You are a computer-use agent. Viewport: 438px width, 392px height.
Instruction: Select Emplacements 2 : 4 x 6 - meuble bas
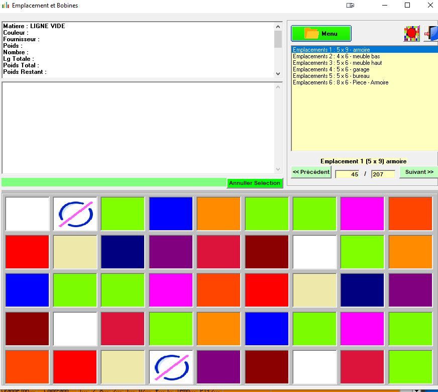tap(365, 56)
